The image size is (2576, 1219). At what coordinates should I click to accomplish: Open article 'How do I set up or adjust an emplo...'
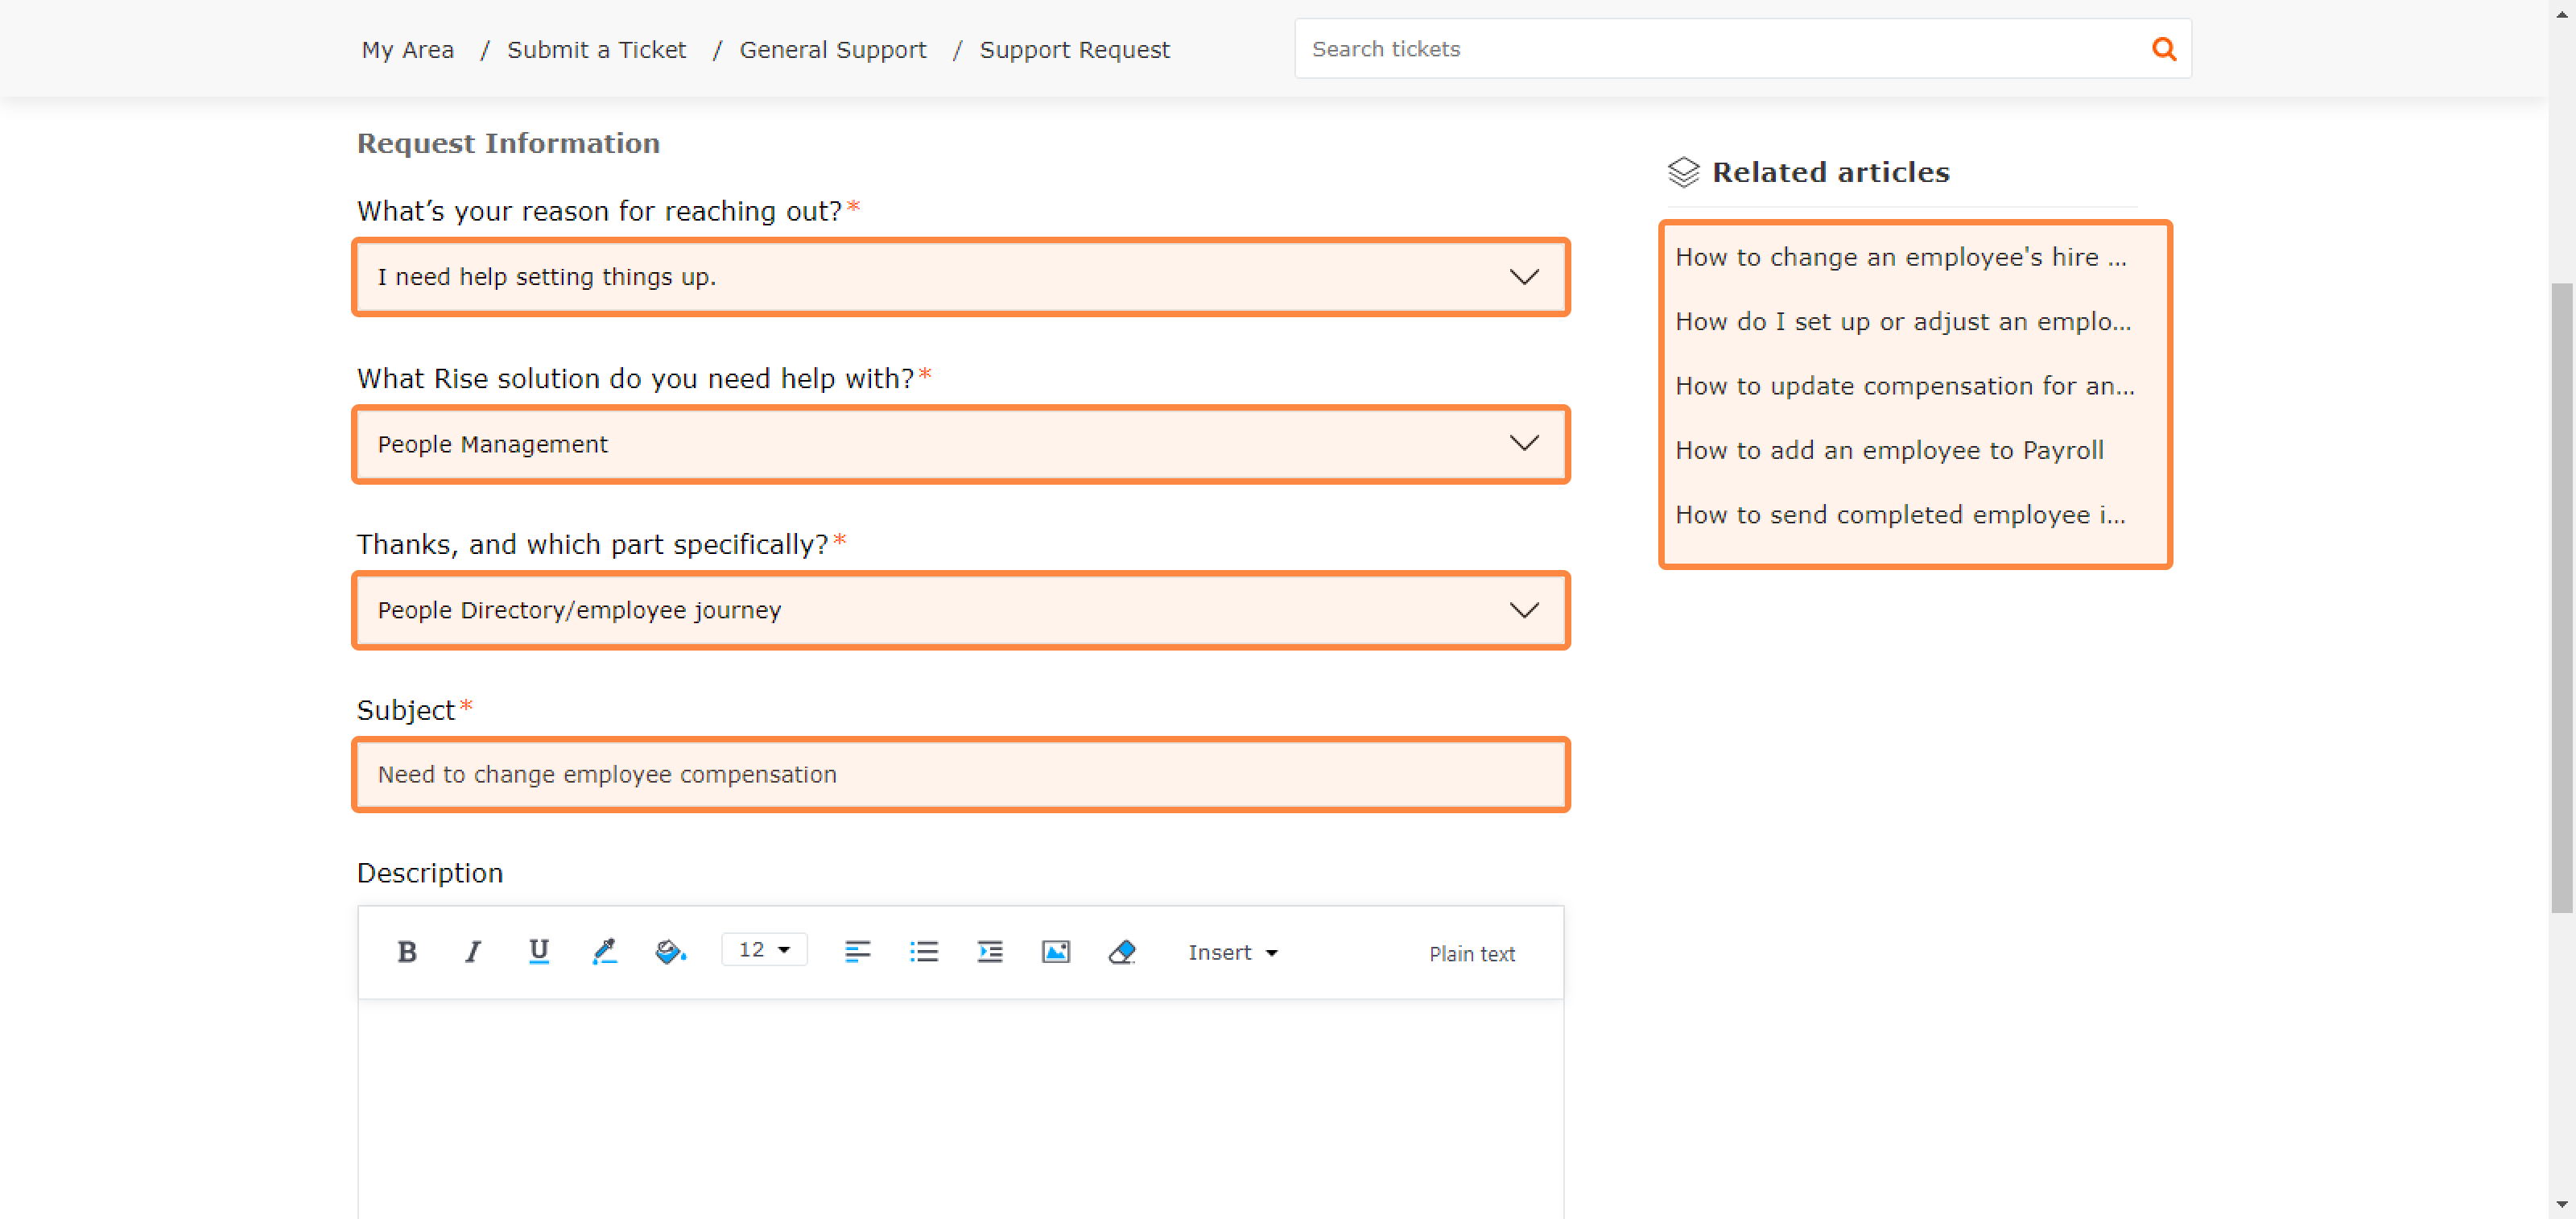tap(1902, 322)
